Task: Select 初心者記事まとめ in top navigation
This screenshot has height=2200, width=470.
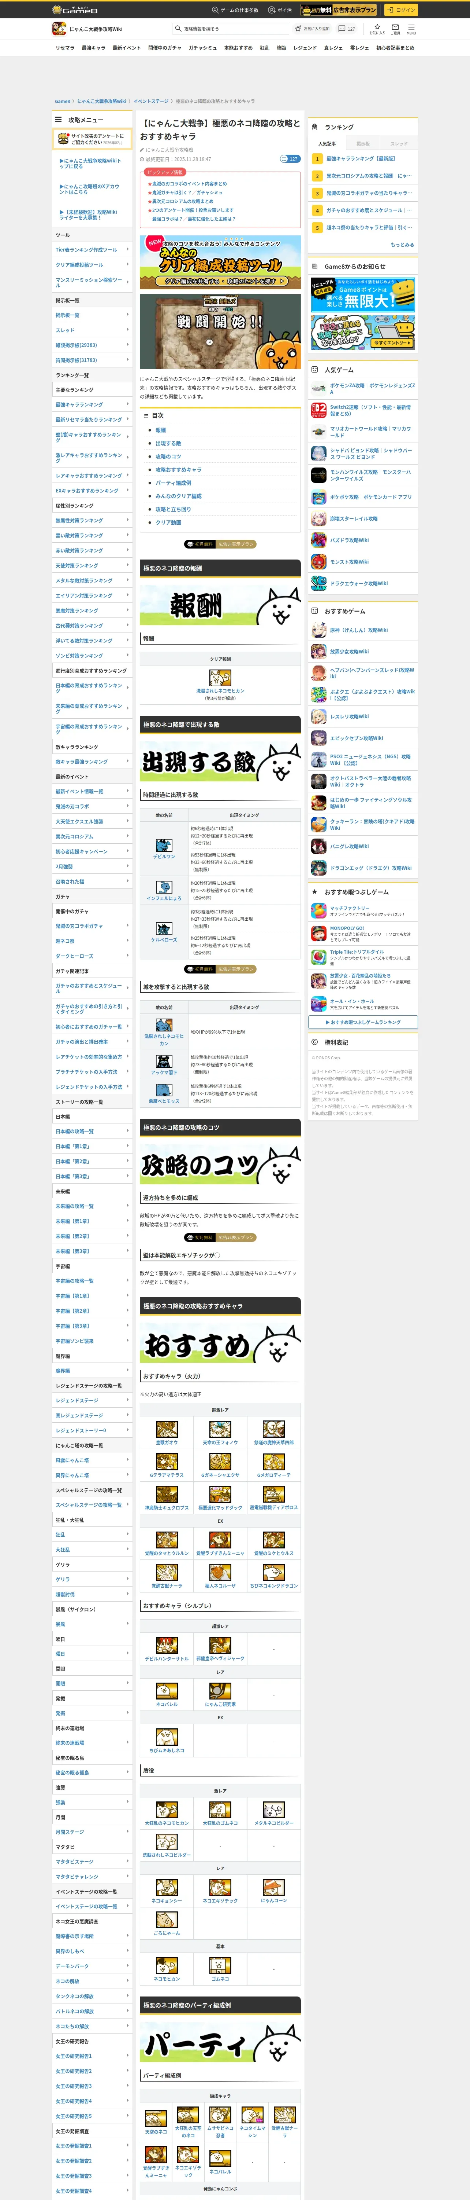Action: (395, 48)
